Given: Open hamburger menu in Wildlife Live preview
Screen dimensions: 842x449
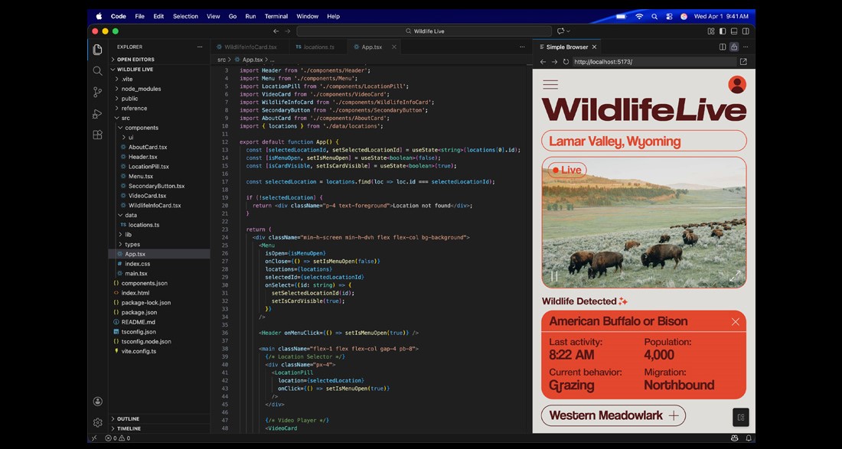Looking at the screenshot, I should pyautogui.click(x=550, y=85).
